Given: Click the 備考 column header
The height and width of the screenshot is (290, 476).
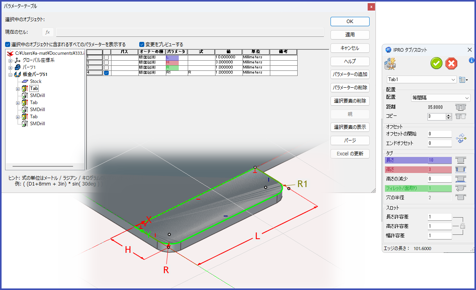Looking at the screenshot, I should (283, 52).
